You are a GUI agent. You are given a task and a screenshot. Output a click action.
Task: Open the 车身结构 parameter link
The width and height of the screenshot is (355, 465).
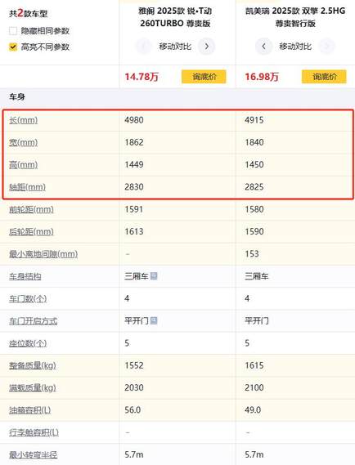(x=25, y=276)
